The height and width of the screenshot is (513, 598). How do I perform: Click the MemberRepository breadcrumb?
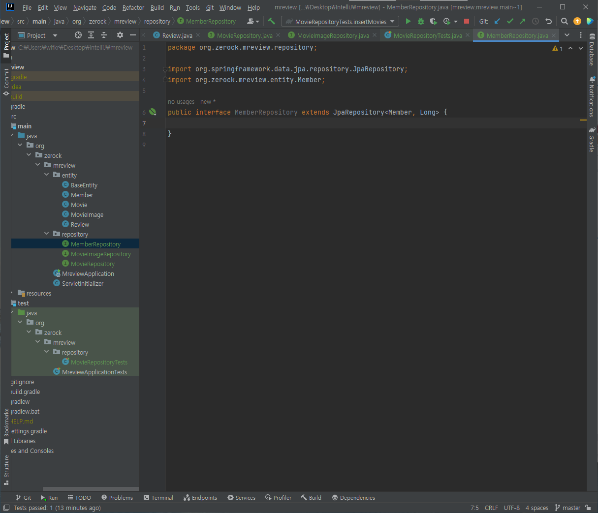click(207, 22)
